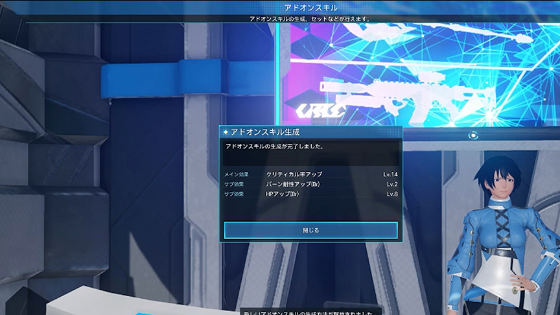
Task: Click the Lv.14 level value
Action: point(390,174)
